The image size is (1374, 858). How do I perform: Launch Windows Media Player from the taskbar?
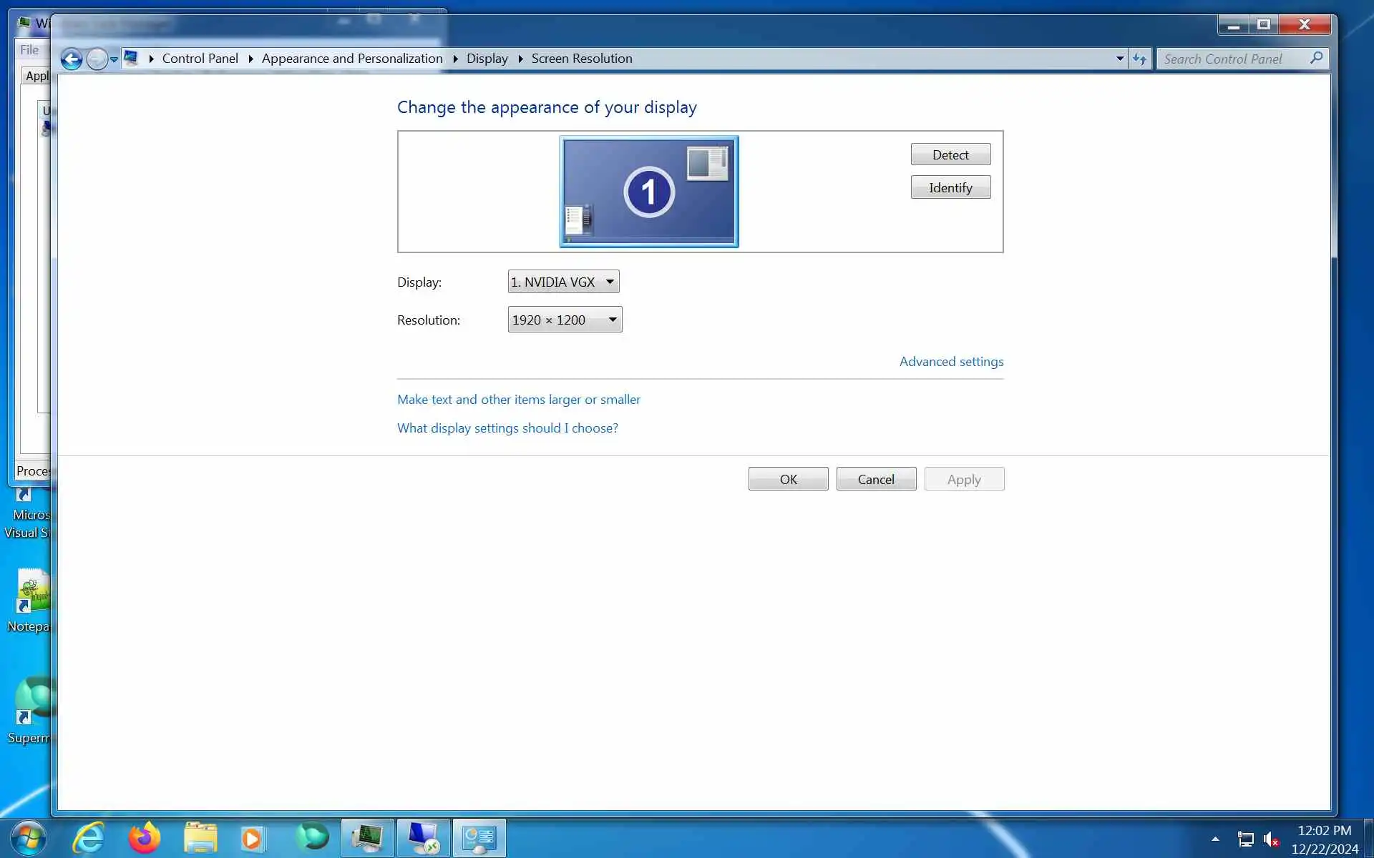click(252, 838)
